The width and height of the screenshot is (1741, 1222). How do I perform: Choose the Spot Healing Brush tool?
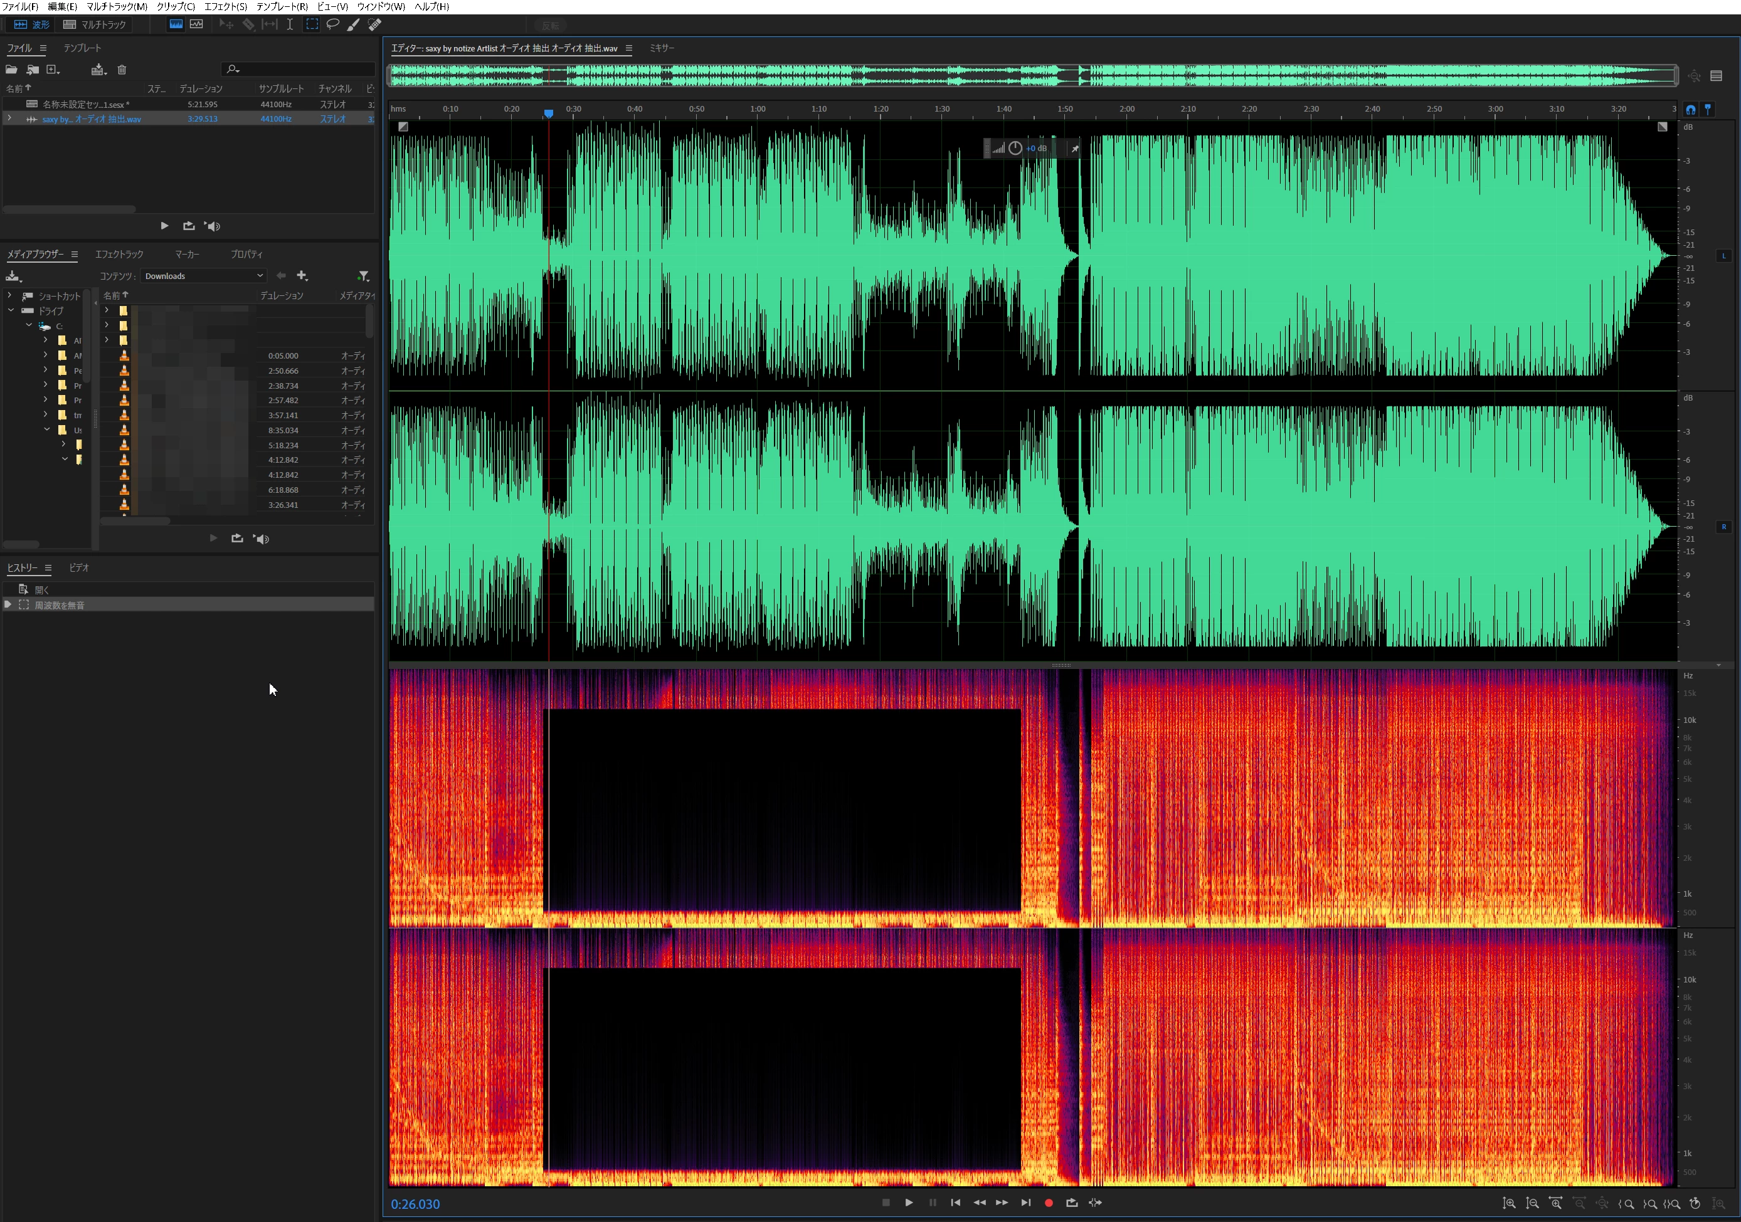tap(374, 24)
